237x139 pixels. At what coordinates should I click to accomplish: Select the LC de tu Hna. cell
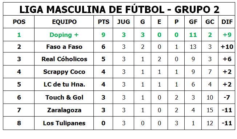click(x=64, y=84)
